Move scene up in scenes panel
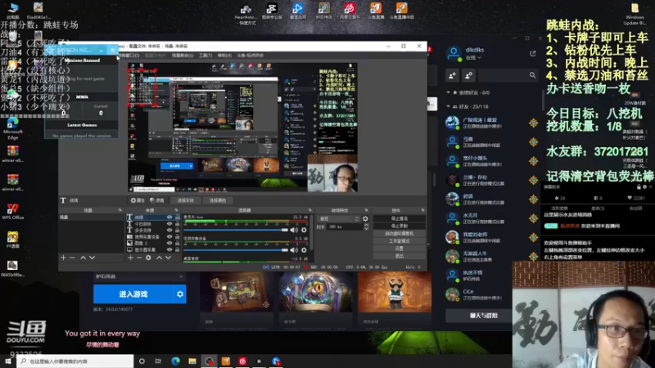 click(84, 258)
